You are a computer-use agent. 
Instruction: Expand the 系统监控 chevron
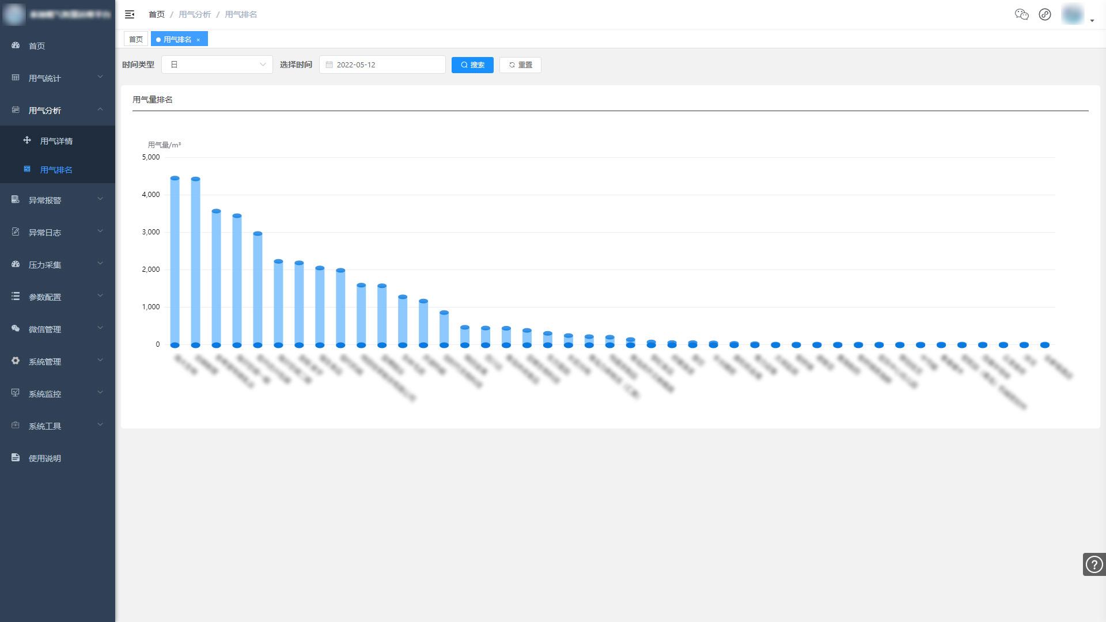[100, 393]
